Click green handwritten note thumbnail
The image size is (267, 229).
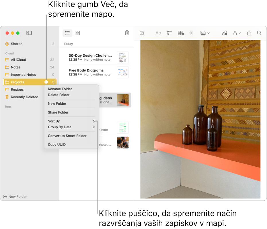tap(123, 128)
